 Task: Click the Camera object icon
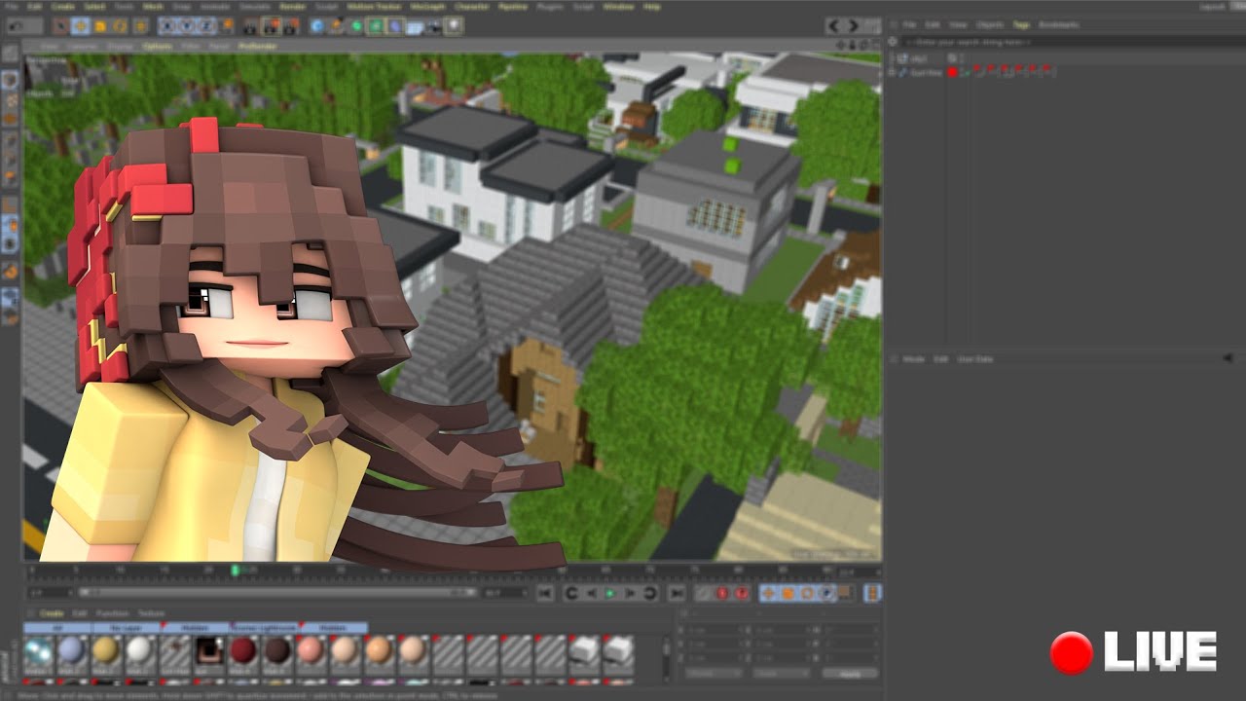coord(434,26)
